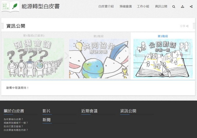Open the search magnifier icon
The image size is (197, 138).
[174, 7]
